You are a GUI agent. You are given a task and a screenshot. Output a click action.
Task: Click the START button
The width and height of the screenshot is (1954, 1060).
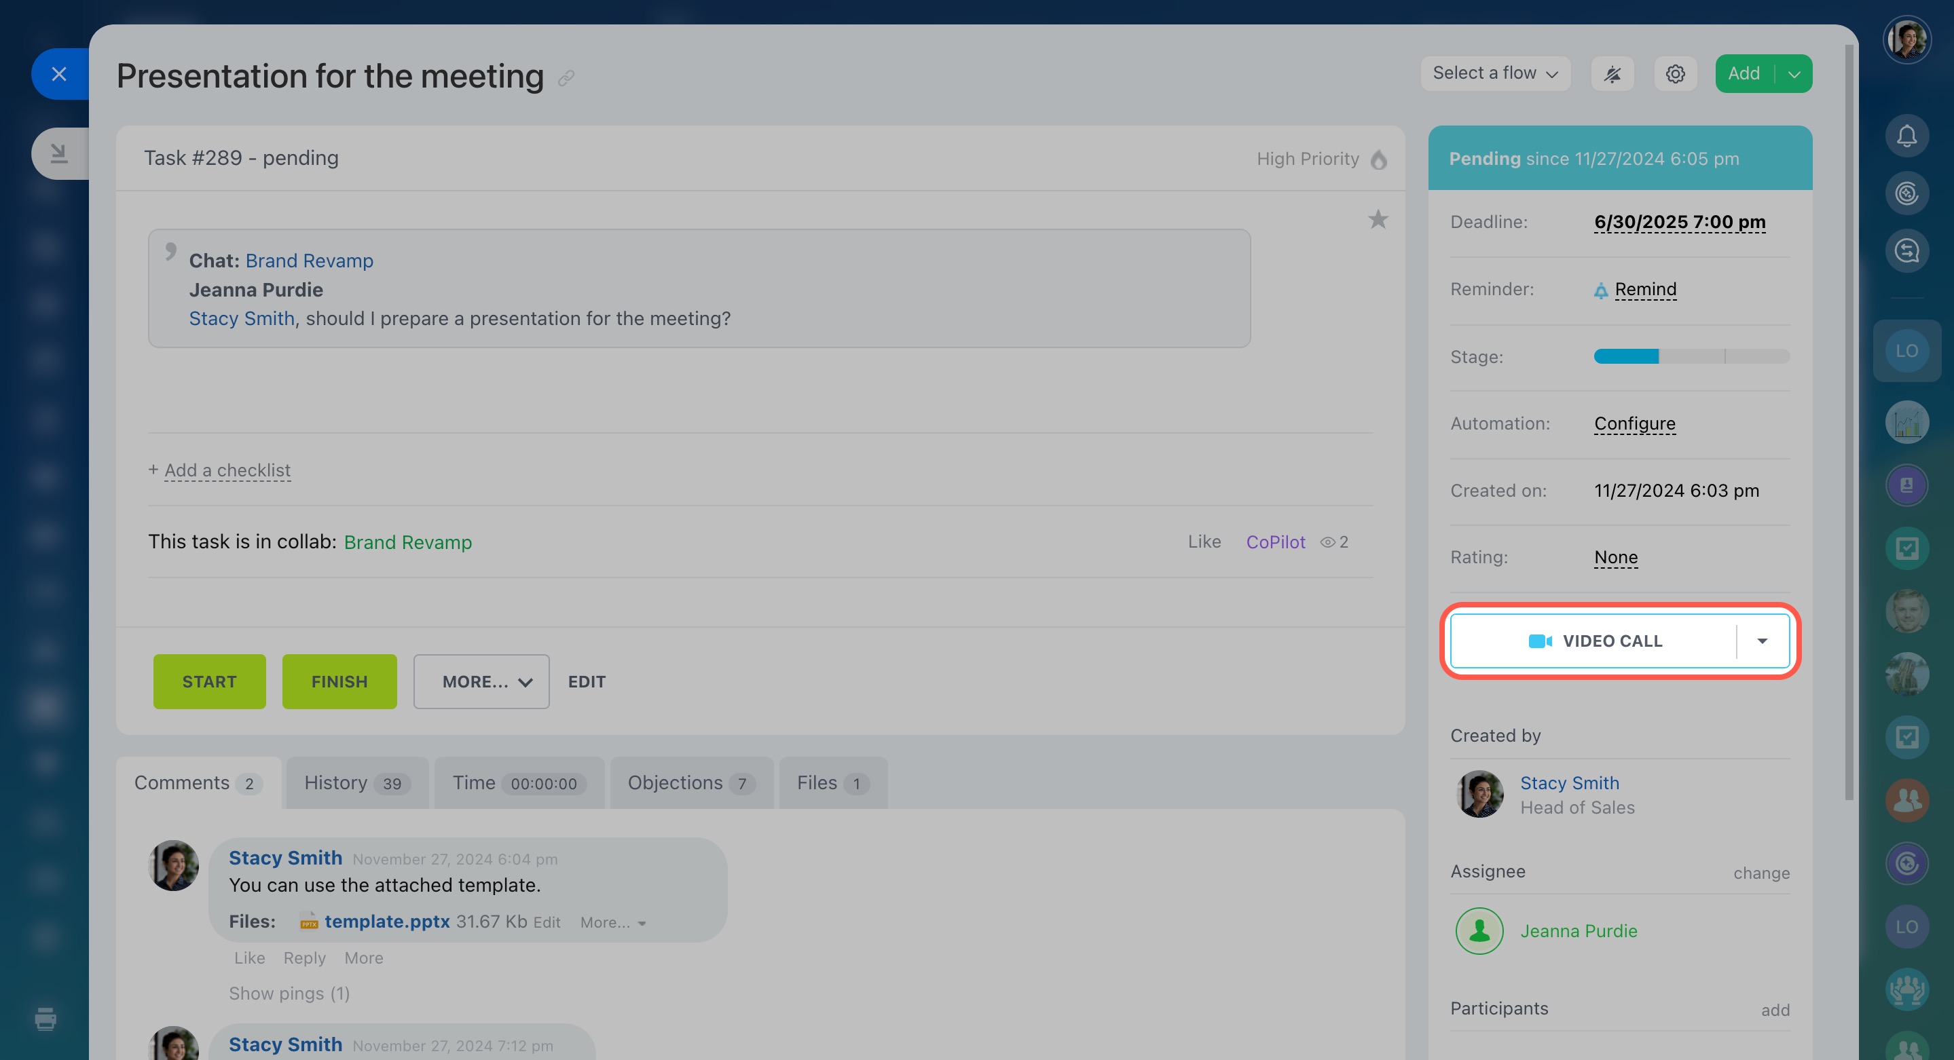[x=209, y=681]
